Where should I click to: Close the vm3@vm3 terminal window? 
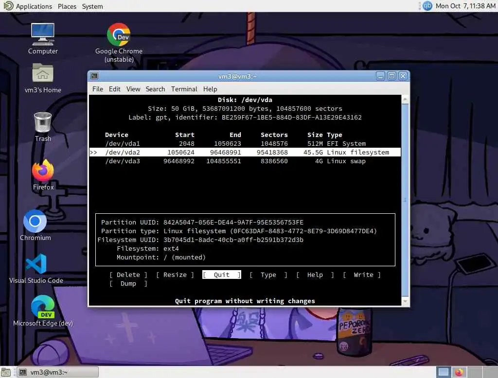pyautogui.click(x=403, y=76)
